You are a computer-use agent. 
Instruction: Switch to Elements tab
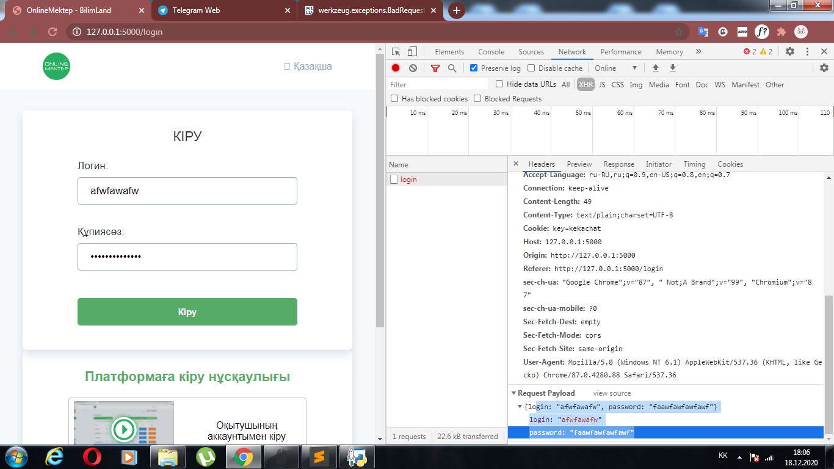[449, 52]
